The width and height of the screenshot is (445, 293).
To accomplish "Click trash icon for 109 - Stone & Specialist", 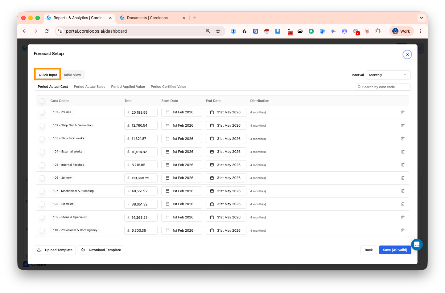I will (403, 217).
